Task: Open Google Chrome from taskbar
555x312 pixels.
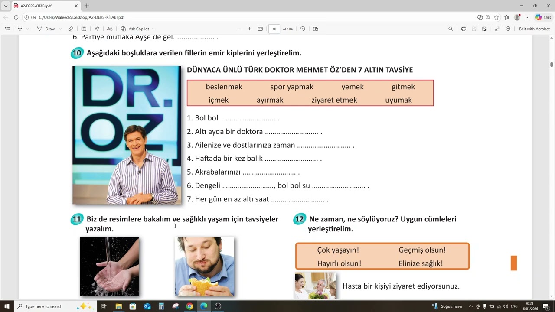Action: (x=189, y=306)
